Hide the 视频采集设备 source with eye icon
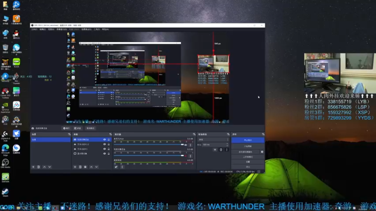 (x=104, y=139)
